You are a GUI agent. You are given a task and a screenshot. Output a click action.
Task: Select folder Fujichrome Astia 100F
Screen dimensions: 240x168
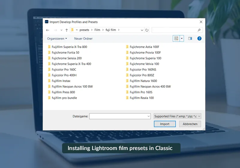[142, 47]
